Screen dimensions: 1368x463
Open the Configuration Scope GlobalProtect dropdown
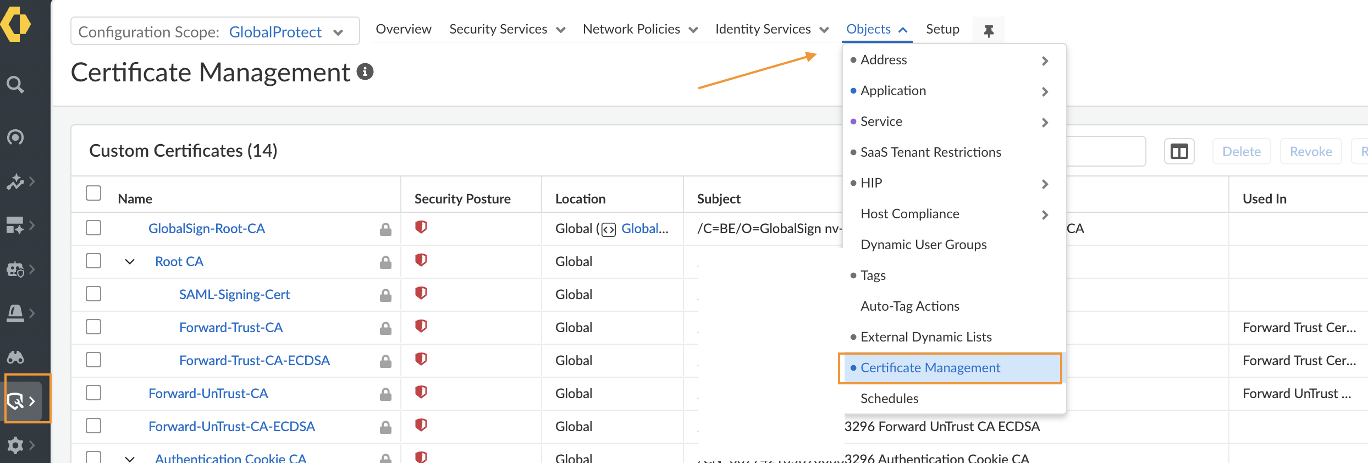215,31
